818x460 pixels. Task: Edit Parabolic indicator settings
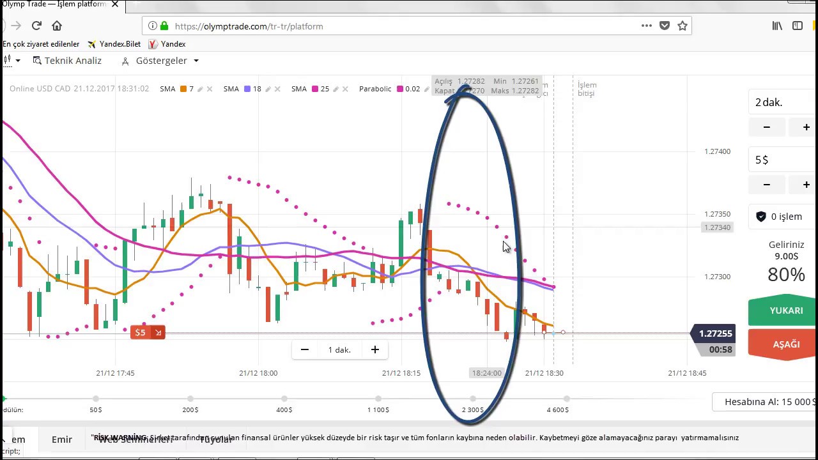(427, 89)
